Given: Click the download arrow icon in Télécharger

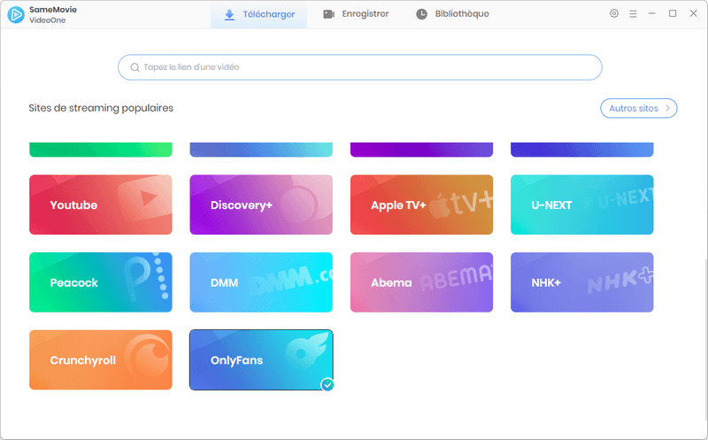Looking at the screenshot, I should point(229,15).
